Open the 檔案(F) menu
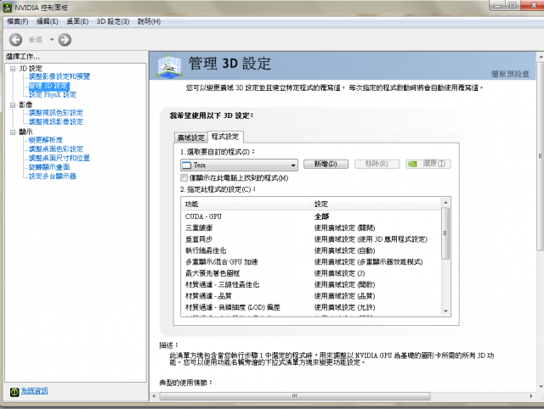 coord(17,21)
